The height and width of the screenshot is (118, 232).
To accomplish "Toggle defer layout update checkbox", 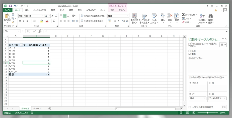I will coord(190,107).
